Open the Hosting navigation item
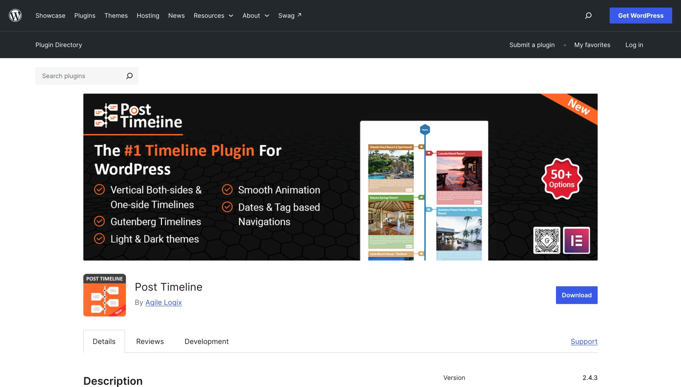Viewport: 681px width, 387px height. click(x=148, y=15)
